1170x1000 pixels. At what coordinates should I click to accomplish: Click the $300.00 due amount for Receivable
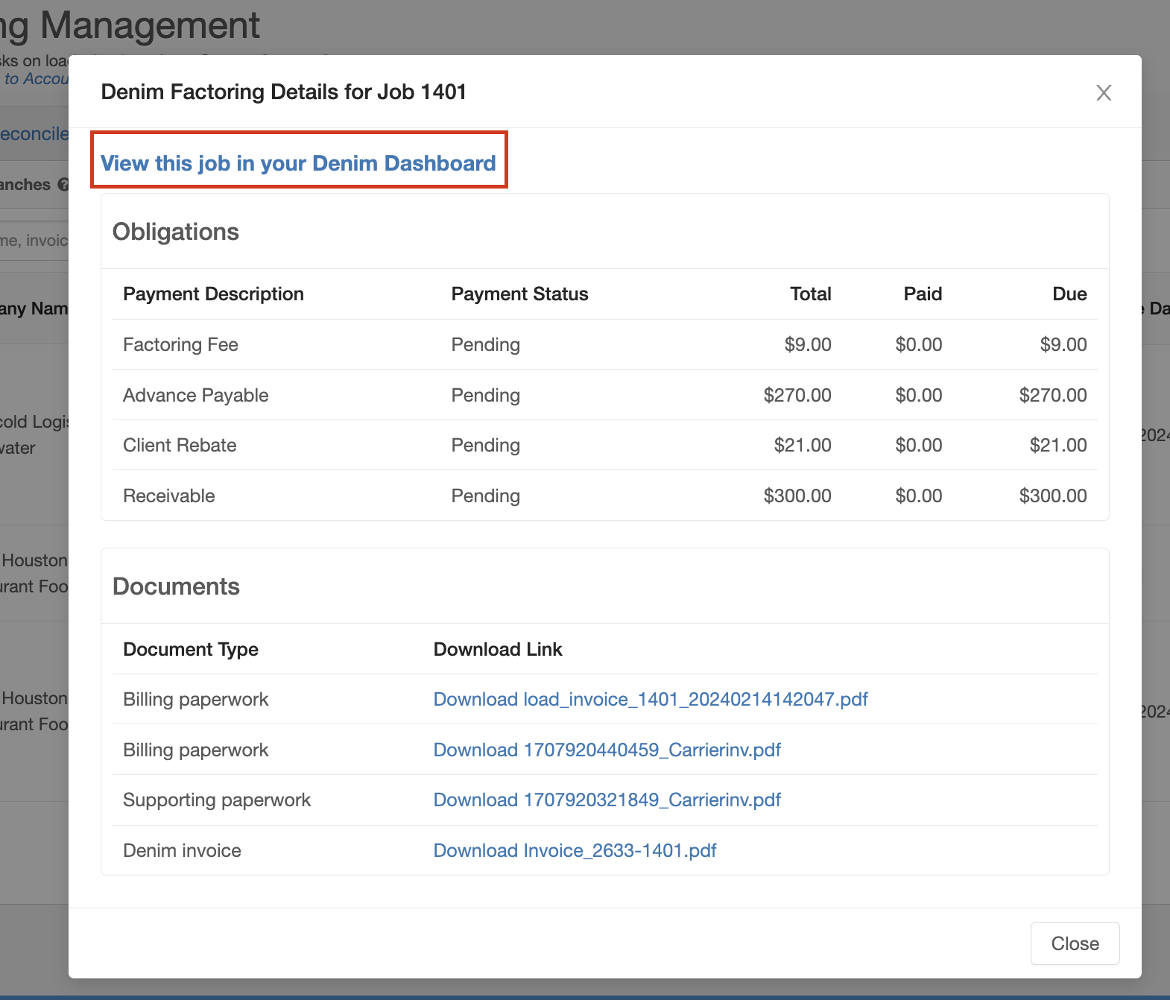(1053, 496)
